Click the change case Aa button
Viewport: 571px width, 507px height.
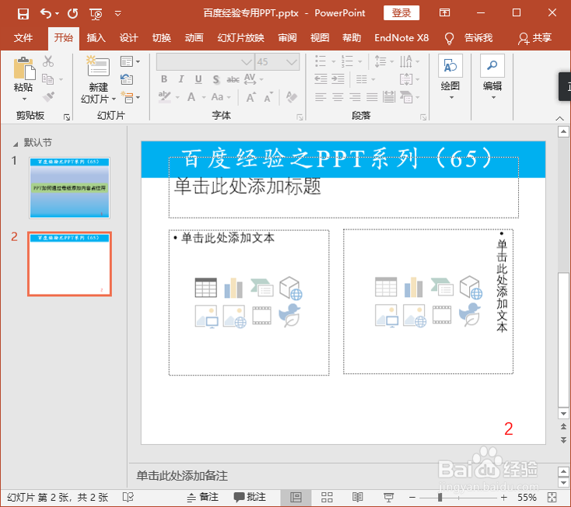point(217,97)
